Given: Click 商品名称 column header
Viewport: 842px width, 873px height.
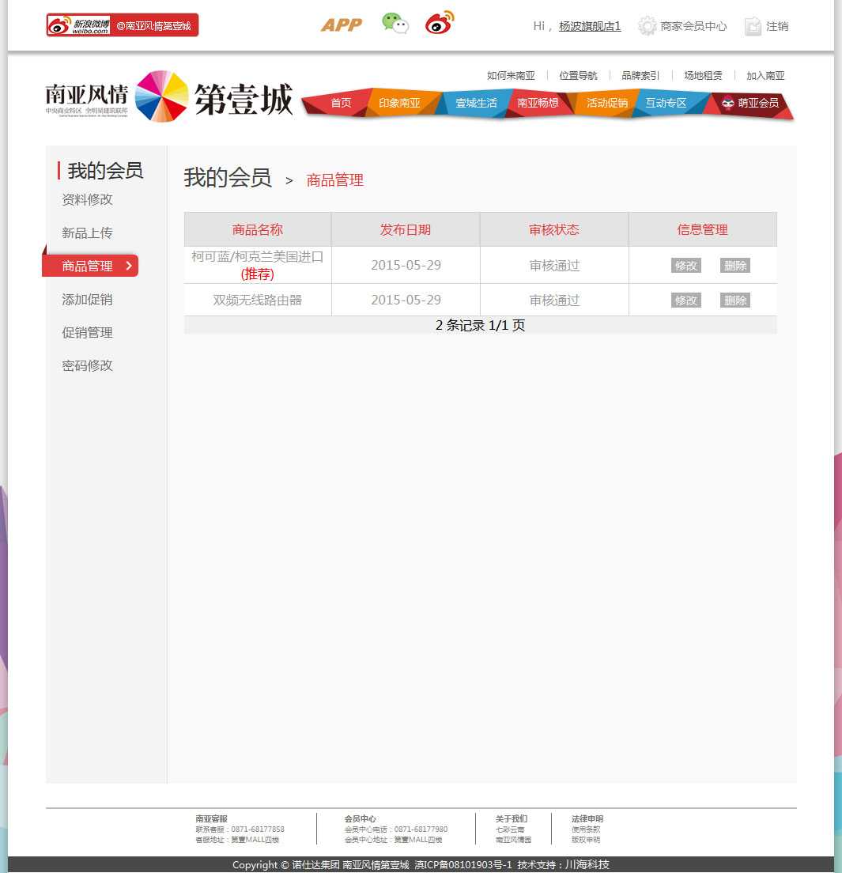Looking at the screenshot, I should (x=257, y=229).
